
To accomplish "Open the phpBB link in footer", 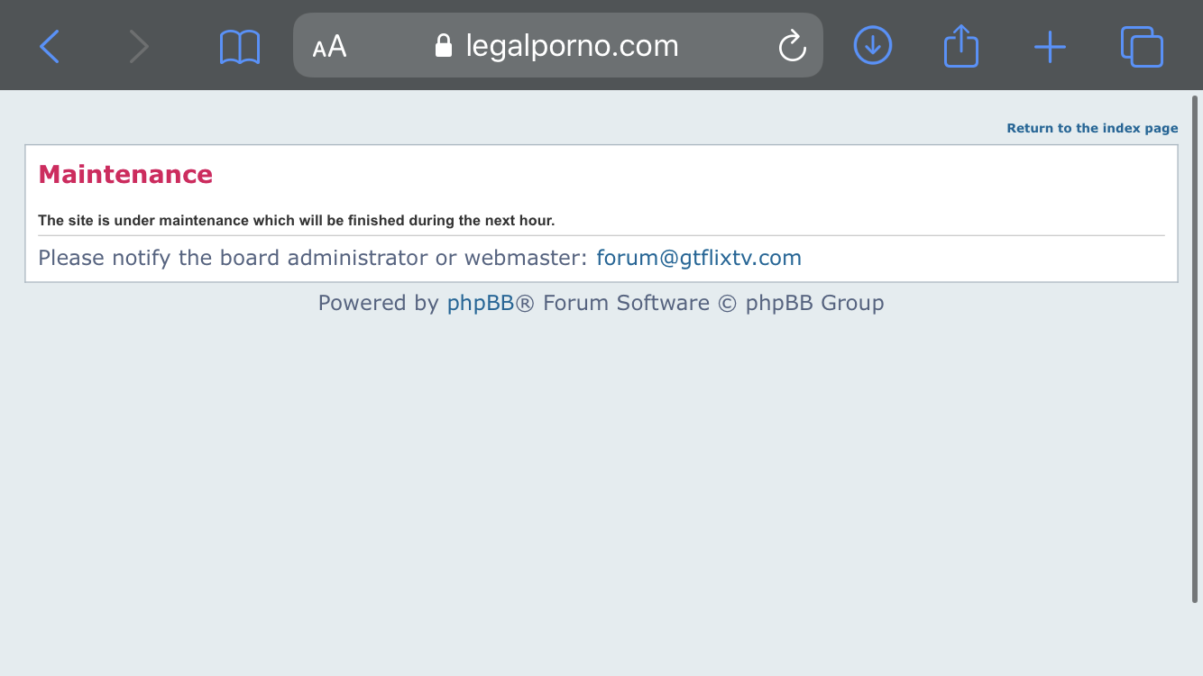I will pos(480,303).
